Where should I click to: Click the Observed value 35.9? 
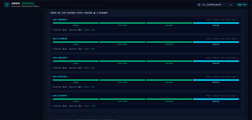[80, 106]
